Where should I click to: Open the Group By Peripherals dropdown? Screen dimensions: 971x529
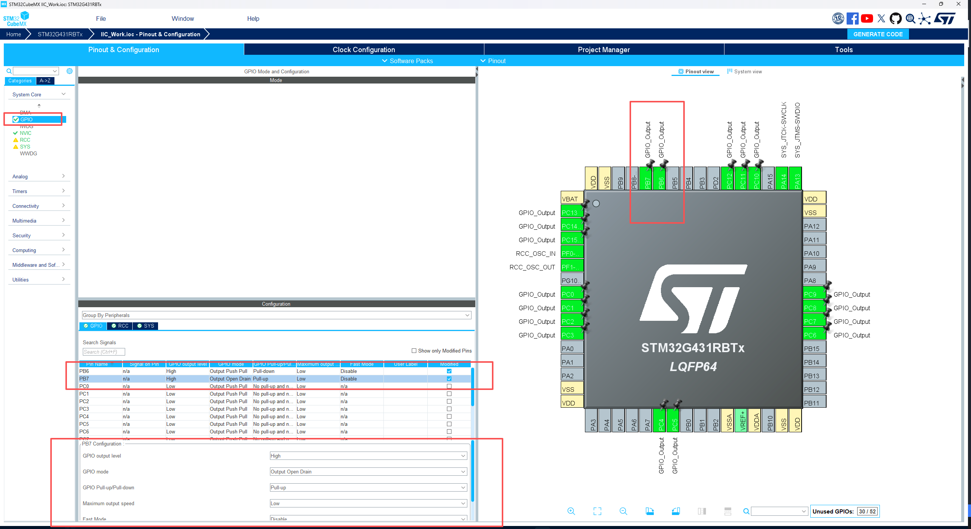pyautogui.click(x=276, y=315)
